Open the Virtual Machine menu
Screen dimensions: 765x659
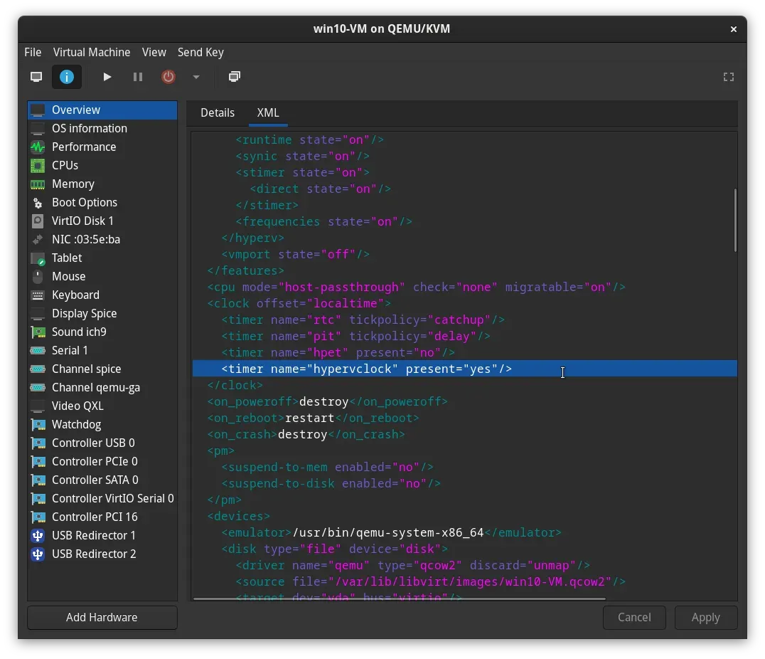coord(92,52)
